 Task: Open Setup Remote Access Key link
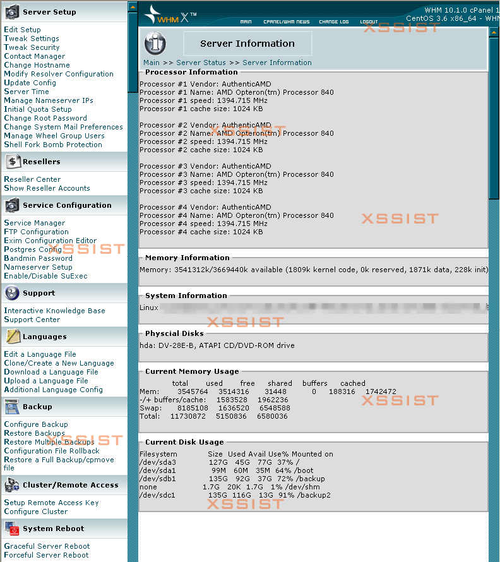(51, 503)
